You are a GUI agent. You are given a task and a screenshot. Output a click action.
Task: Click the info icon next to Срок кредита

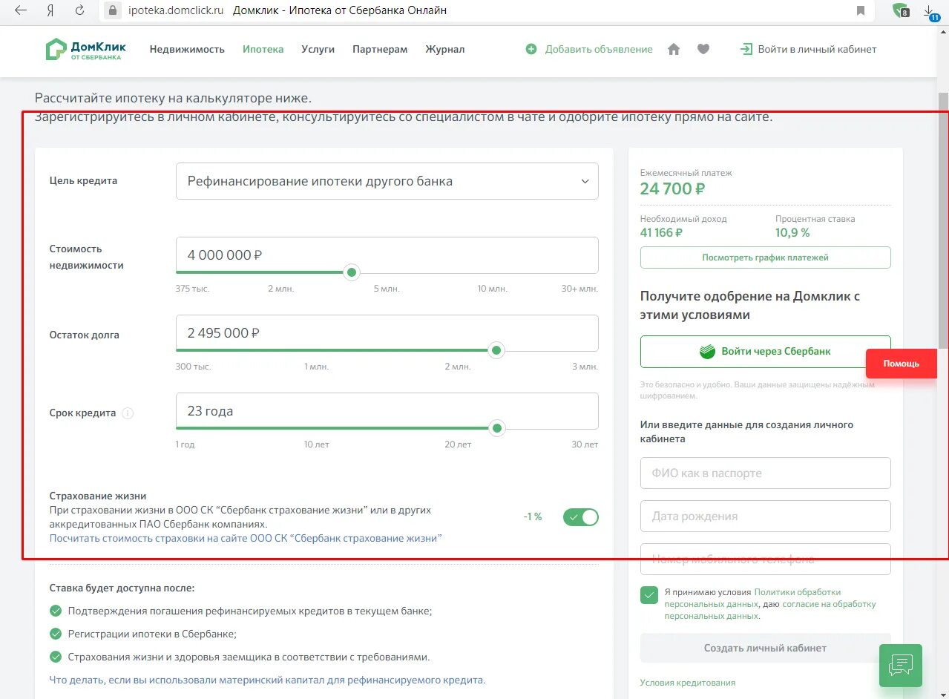click(x=128, y=413)
